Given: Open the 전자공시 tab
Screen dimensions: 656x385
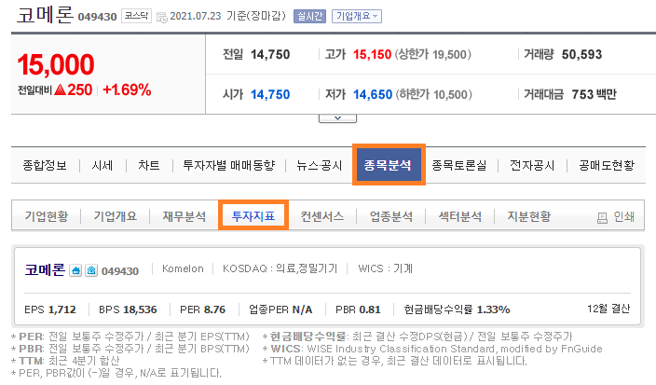Looking at the screenshot, I should tap(532, 165).
